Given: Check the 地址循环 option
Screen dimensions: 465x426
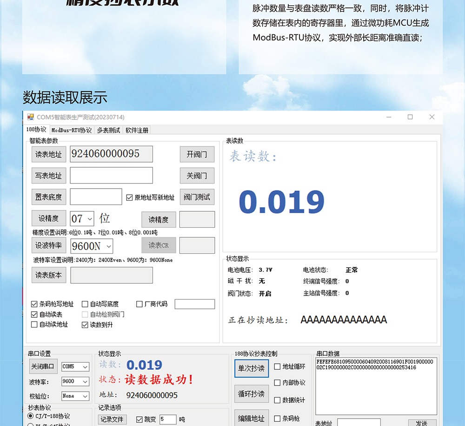Looking at the screenshot, I should 277,367.
